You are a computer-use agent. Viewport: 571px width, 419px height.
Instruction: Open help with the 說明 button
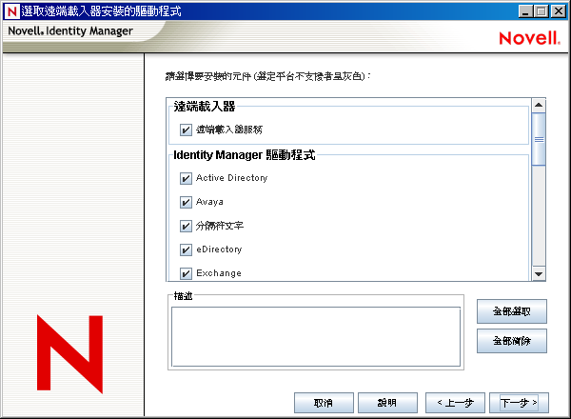point(387,403)
